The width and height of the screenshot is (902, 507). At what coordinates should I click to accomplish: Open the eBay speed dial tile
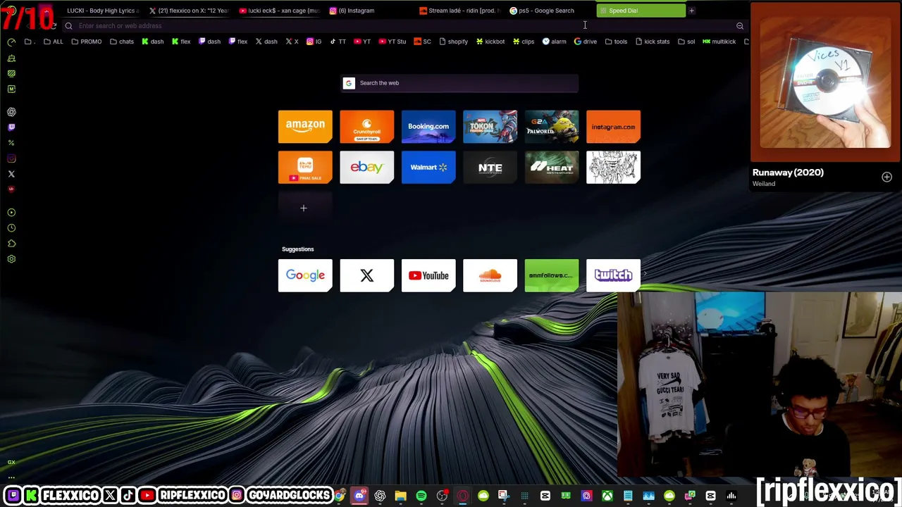366,168
